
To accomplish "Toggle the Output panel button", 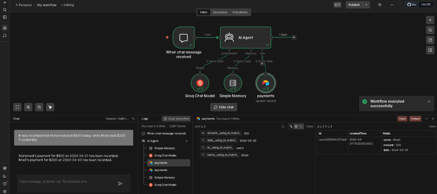I will (x=415, y=119).
